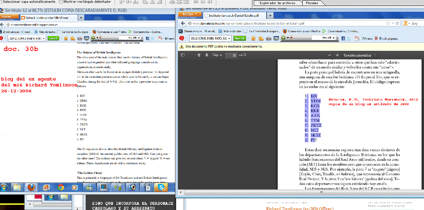Screen dimensions: 424x210
Task: Go back in the right Firefox window
Action: (x=182, y=24)
